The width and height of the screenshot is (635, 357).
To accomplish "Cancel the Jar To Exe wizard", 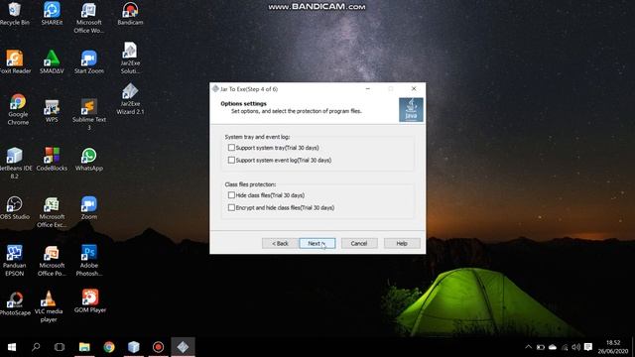I will 359,243.
